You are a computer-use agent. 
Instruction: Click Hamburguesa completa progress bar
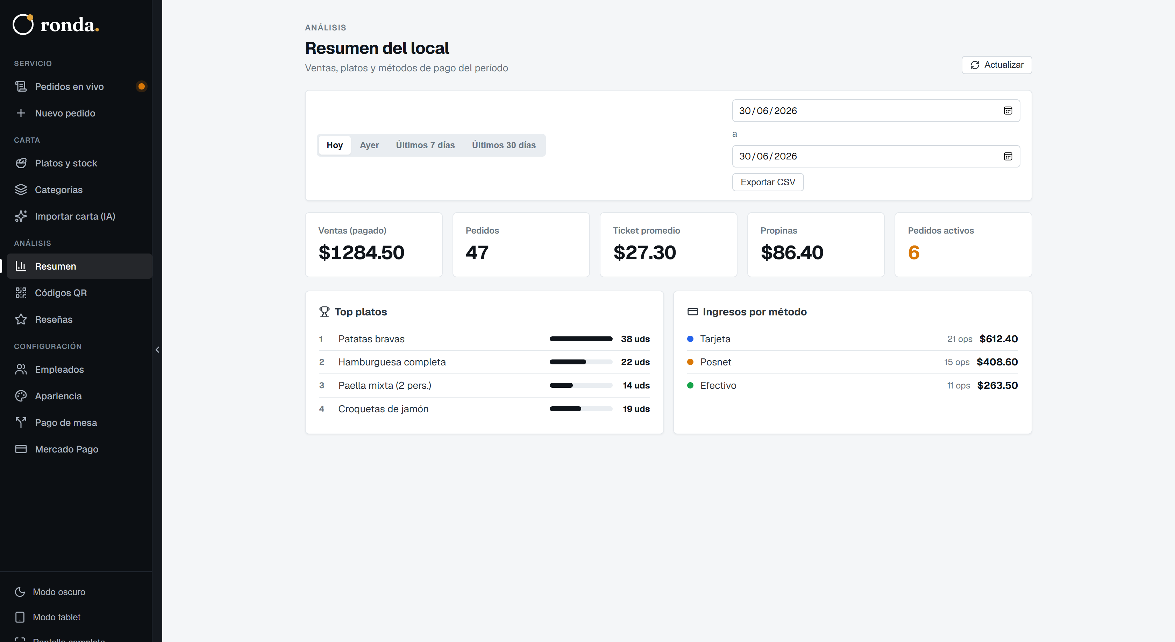click(581, 362)
